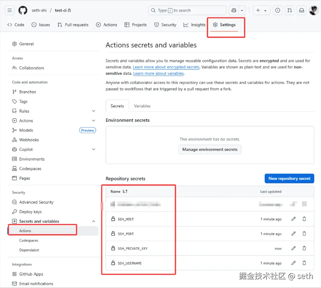Edit the SSH_PRIVATE_KEY secret pencil icon

(x=293, y=248)
